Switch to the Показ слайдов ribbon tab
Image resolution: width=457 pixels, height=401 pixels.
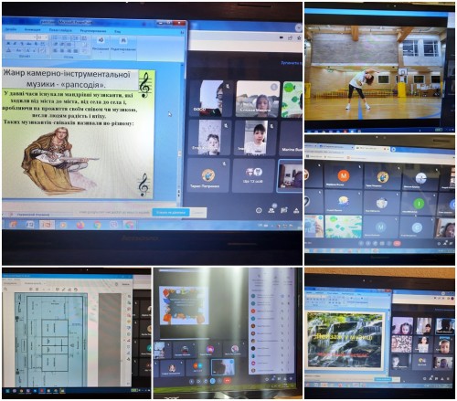[60, 30]
